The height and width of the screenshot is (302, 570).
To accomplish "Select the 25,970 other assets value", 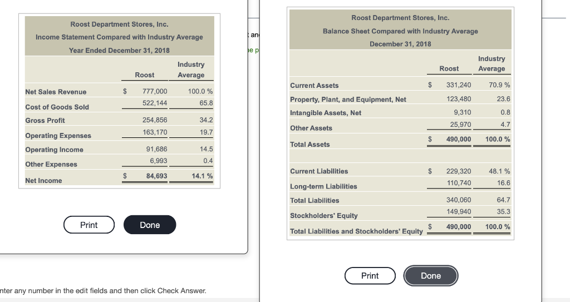I will click(460, 124).
